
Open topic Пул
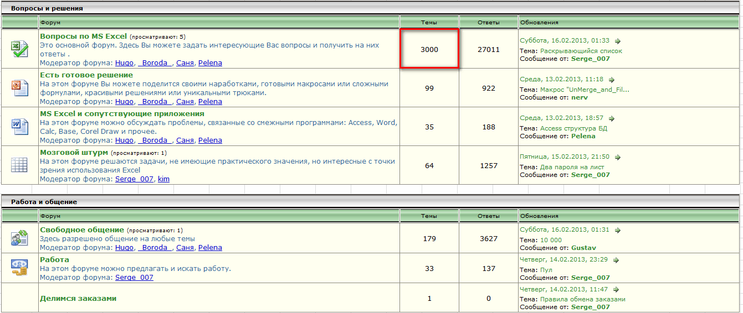tap(546, 270)
